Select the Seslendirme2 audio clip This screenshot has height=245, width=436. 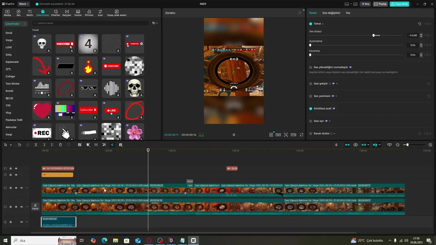tap(59, 222)
